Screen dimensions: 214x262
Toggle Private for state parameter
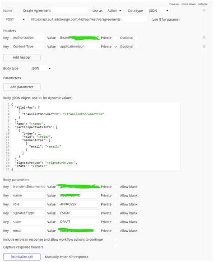tap(116, 222)
